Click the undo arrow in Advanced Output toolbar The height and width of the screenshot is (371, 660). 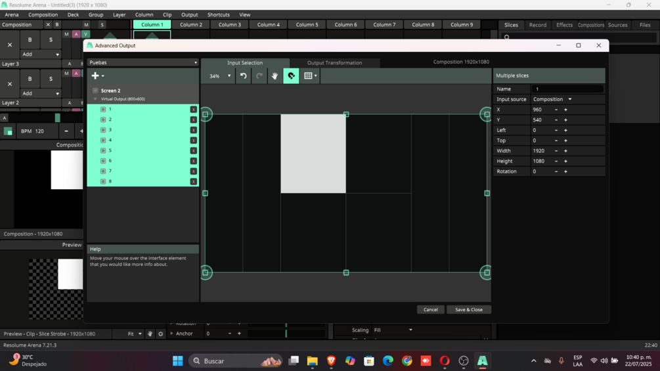243,76
